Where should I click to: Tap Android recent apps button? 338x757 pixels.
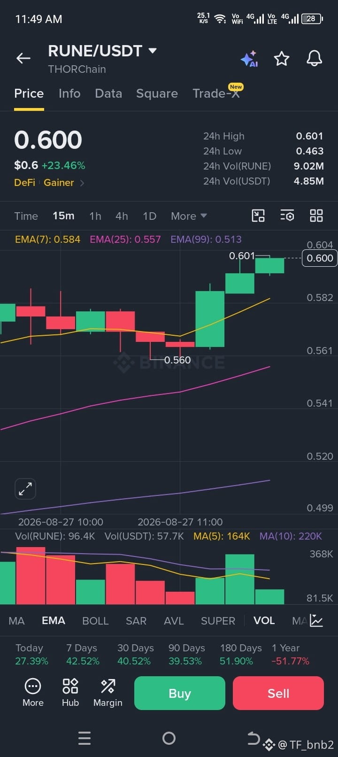[x=84, y=738]
